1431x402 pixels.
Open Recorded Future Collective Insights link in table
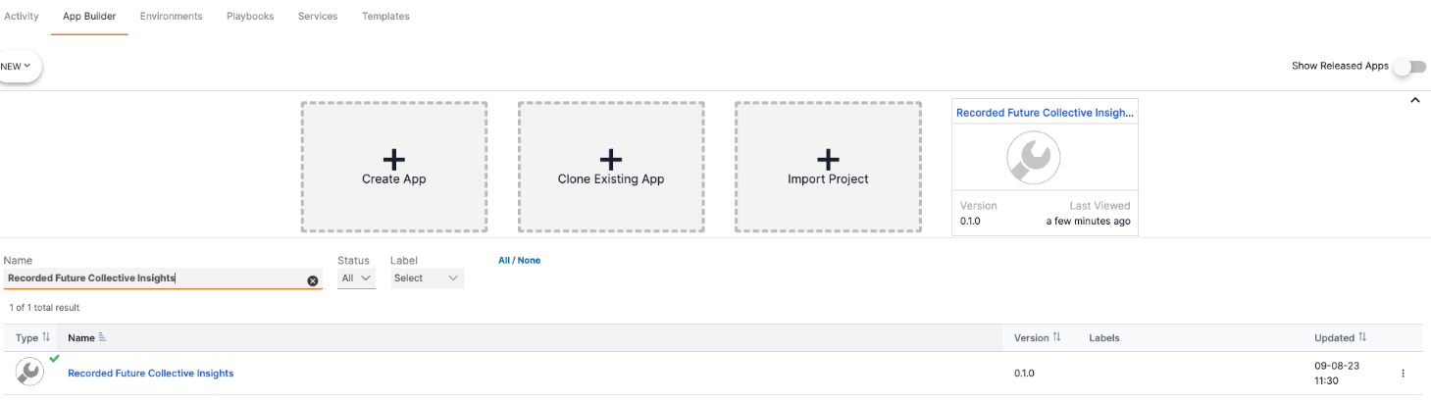[x=150, y=374]
